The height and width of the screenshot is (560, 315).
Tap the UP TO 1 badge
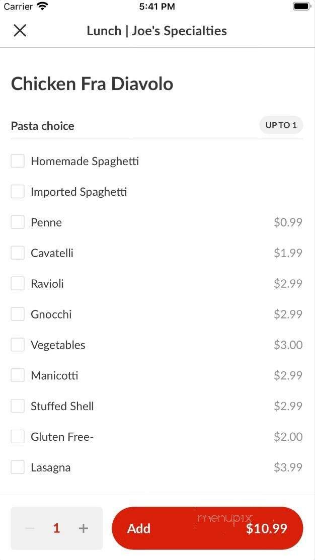click(x=281, y=125)
